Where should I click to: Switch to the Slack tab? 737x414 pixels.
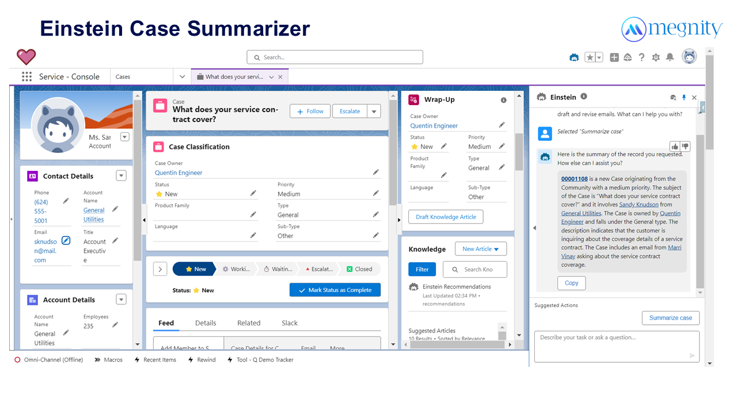click(x=290, y=323)
